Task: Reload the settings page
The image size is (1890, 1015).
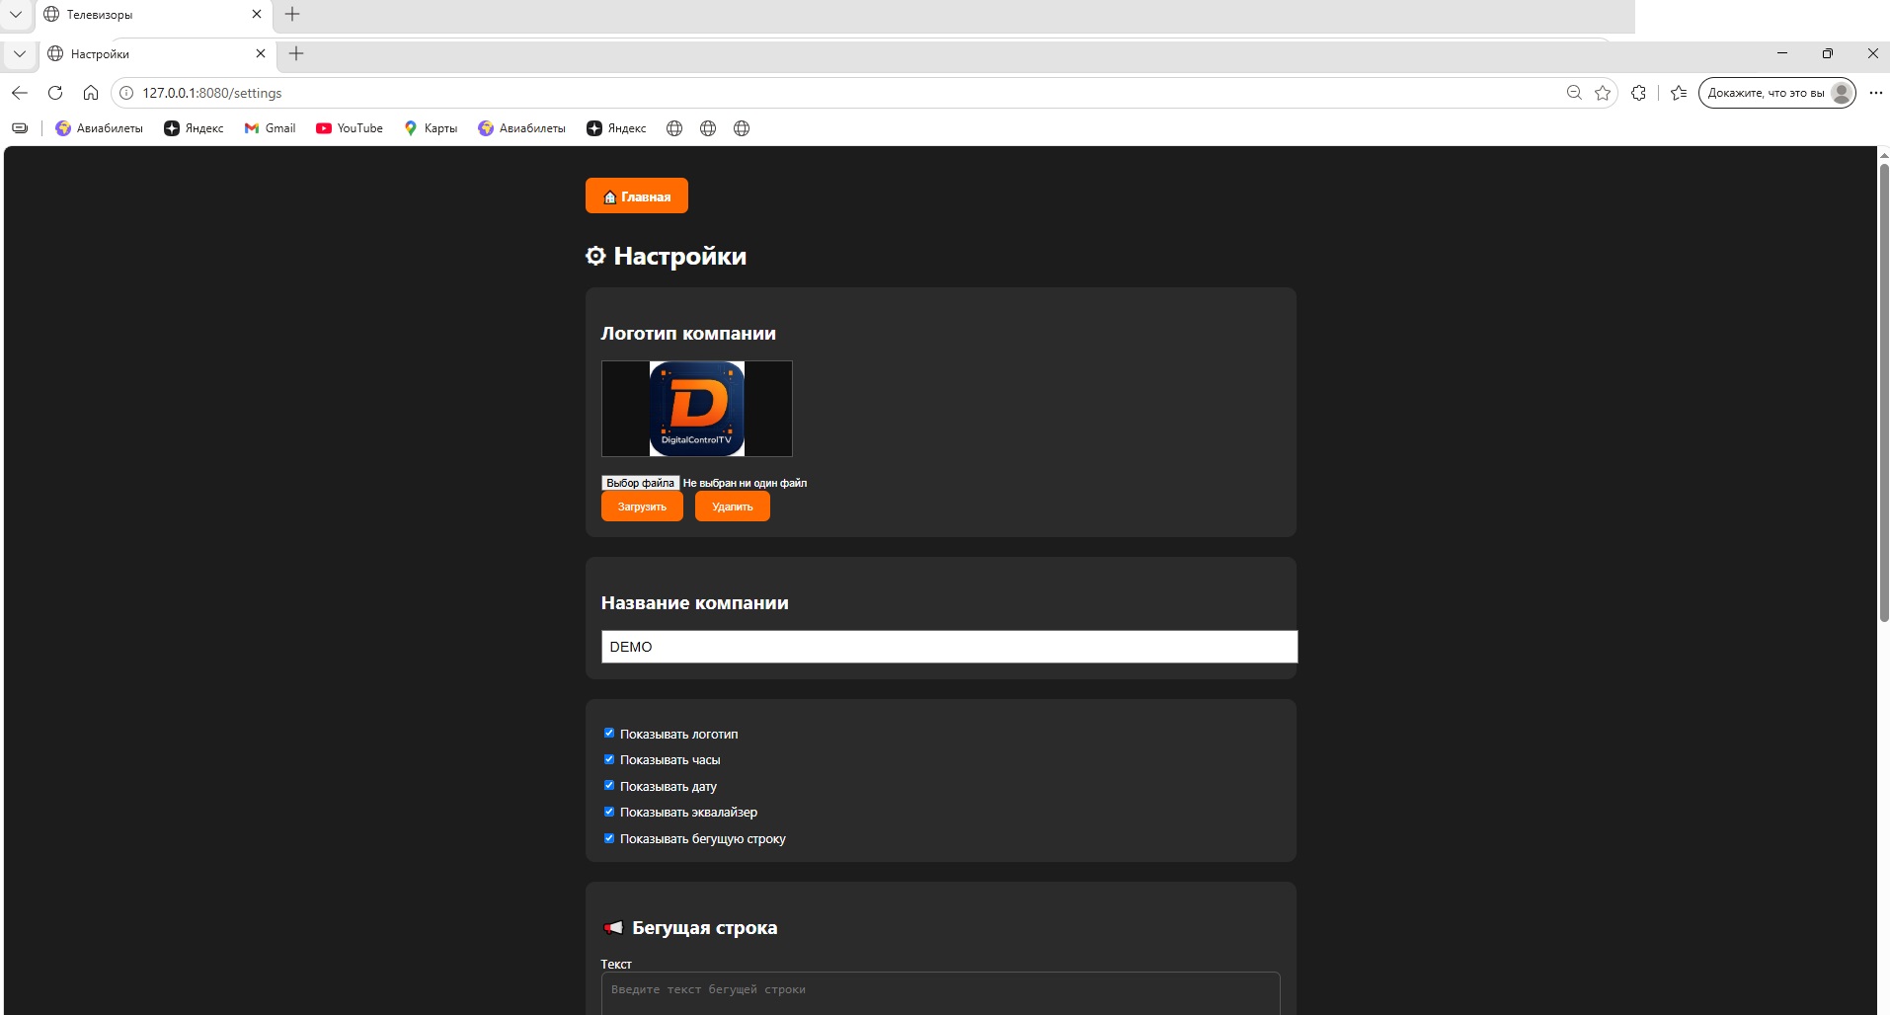Action: point(55,93)
